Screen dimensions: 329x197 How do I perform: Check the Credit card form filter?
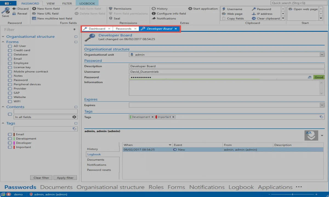pyautogui.click(x=10, y=50)
